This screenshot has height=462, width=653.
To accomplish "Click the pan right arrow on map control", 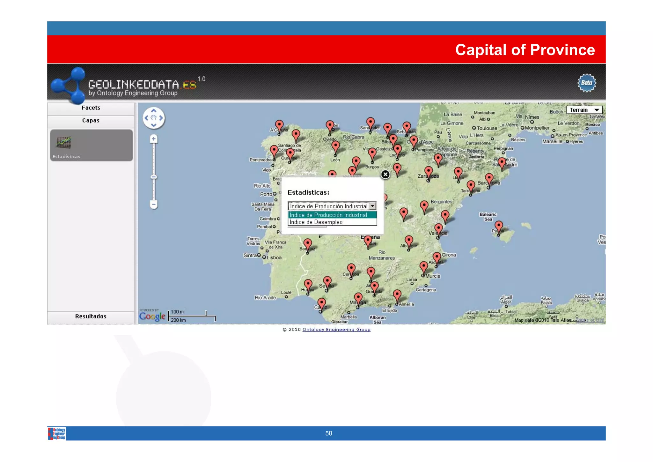I will click(x=161, y=118).
